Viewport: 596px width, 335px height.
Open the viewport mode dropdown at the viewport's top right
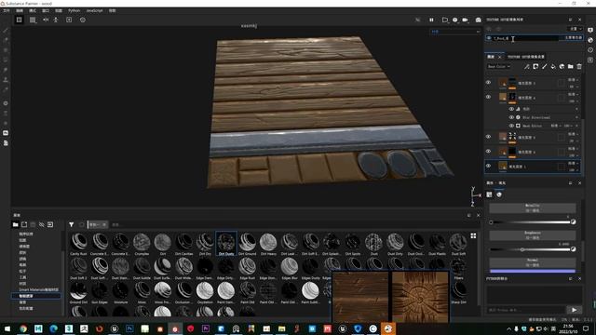point(455,32)
